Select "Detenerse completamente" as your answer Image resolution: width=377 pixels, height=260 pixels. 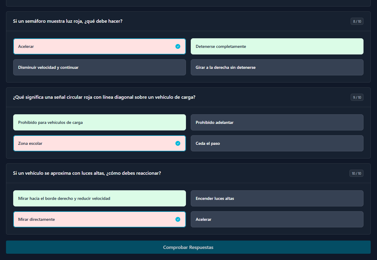point(277,46)
